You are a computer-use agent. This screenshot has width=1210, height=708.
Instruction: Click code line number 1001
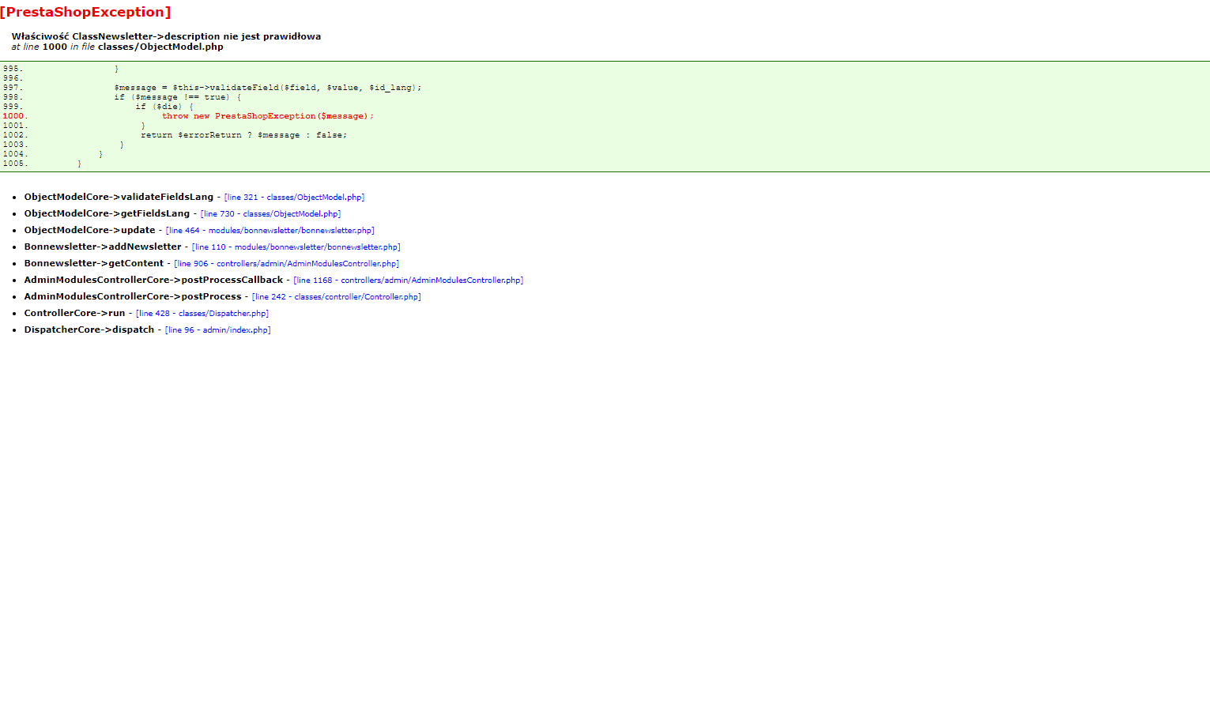[14, 126]
